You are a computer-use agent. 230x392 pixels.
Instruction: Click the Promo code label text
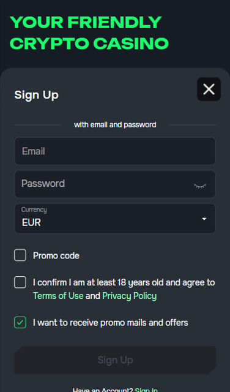56,255
